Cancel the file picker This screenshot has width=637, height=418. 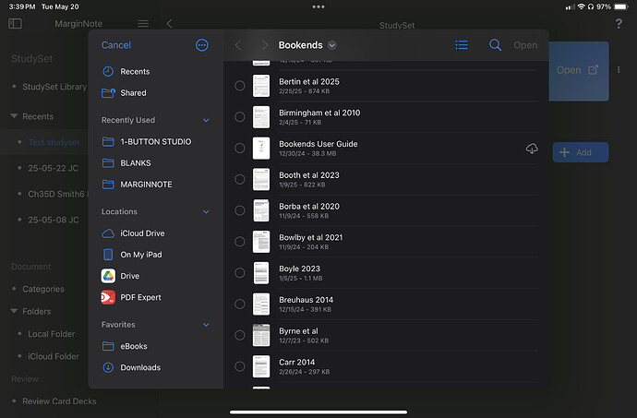116,45
